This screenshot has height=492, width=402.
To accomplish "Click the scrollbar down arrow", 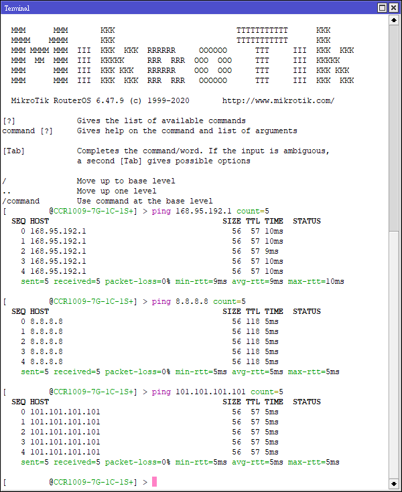I will pos(393,484).
